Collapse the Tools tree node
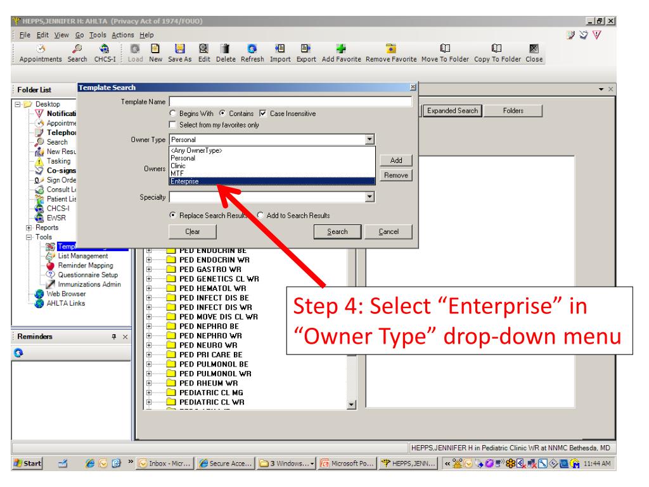 [29, 237]
